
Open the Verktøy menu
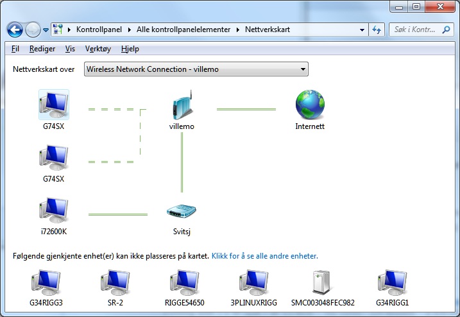click(98, 49)
